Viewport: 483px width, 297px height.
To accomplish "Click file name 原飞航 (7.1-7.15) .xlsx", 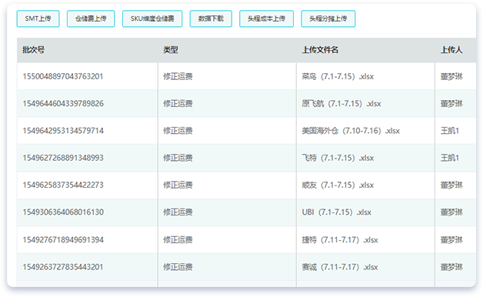I will pyautogui.click(x=341, y=104).
